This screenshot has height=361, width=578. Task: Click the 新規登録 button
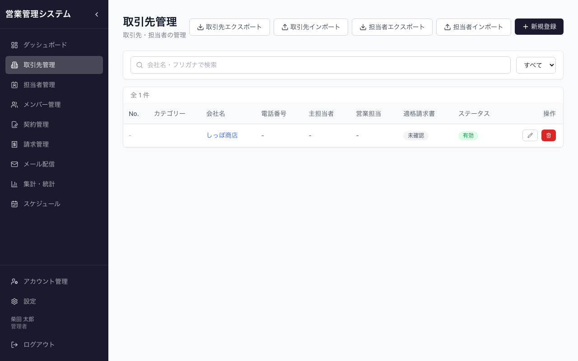(539, 27)
